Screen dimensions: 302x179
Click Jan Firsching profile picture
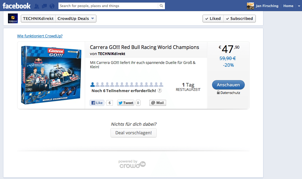click(x=250, y=6)
